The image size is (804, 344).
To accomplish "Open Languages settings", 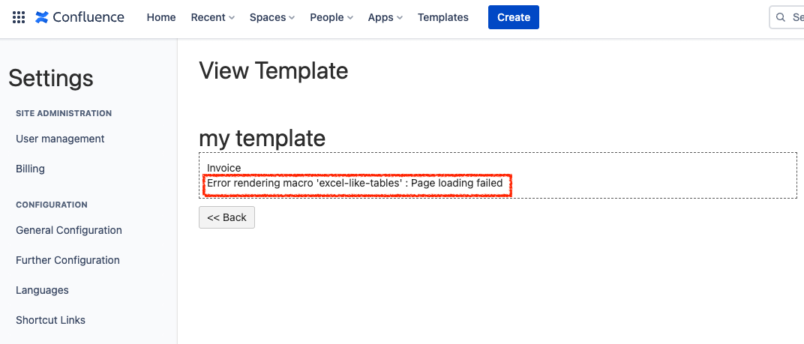I will tap(42, 290).
